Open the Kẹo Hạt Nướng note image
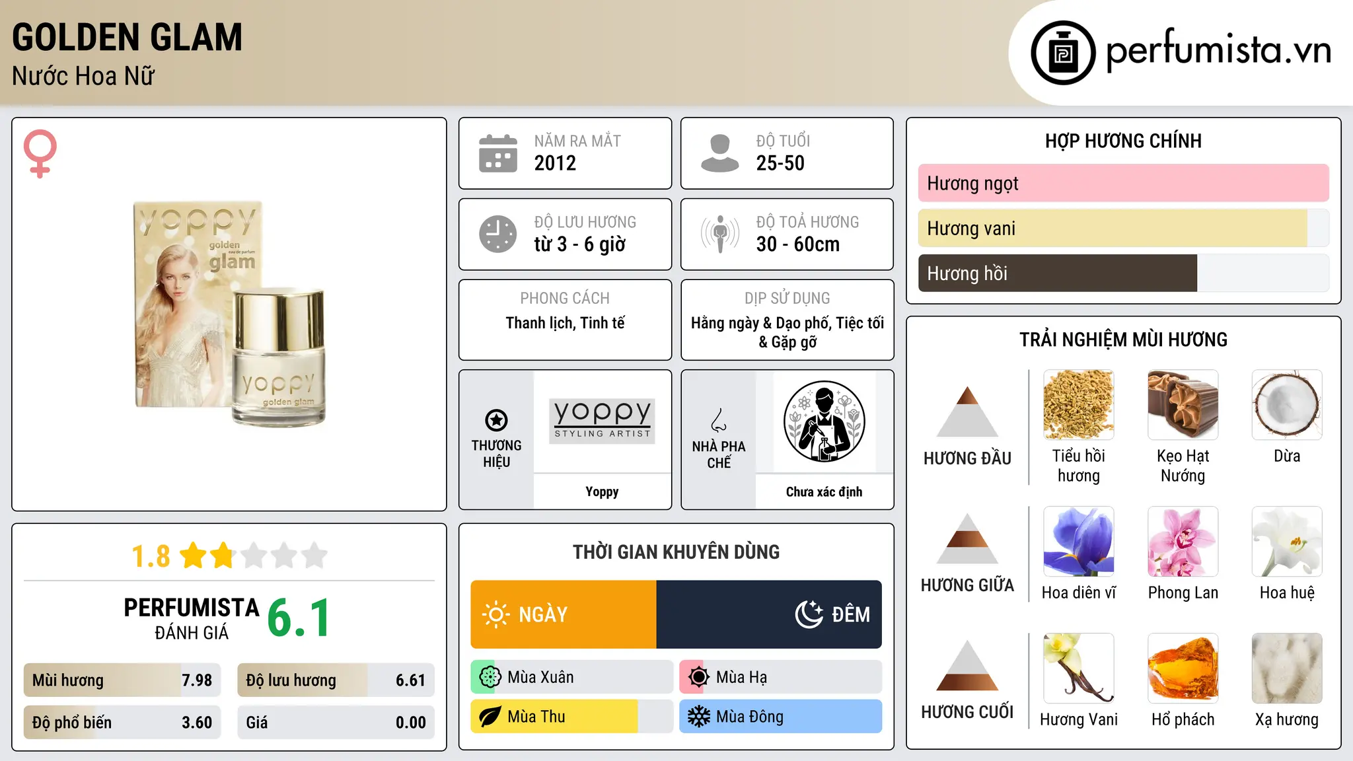The image size is (1353, 761). pyautogui.click(x=1183, y=405)
